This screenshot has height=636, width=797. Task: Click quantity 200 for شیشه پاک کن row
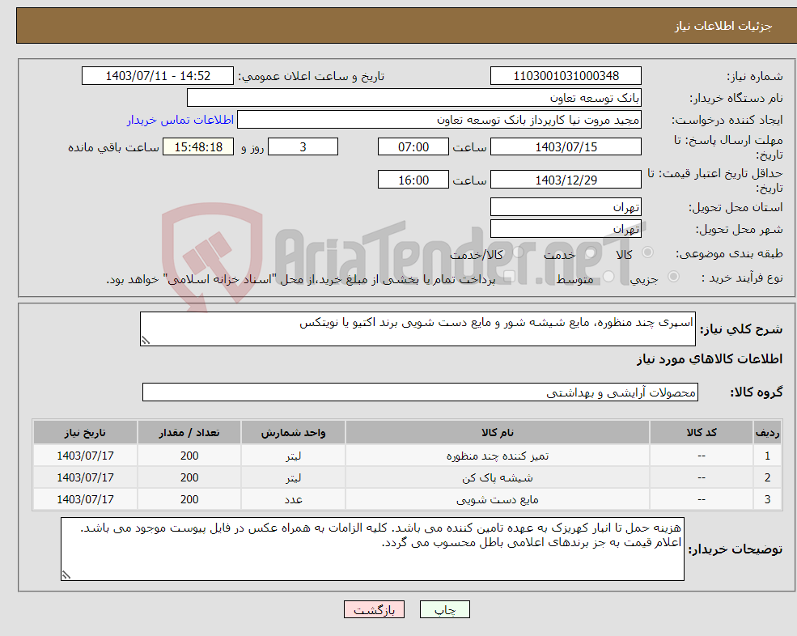pyautogui.click(x=189, y=478)
